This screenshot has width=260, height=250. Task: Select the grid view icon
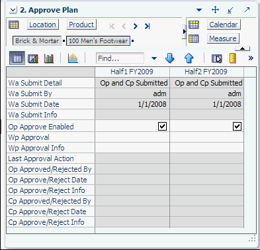[x=17, y=58]
